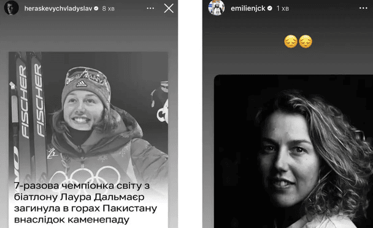The height and width of the screenshot is (228, 373).
Task: Open emilienjck's profile picture avatar
Action: (x=216, y=7)
